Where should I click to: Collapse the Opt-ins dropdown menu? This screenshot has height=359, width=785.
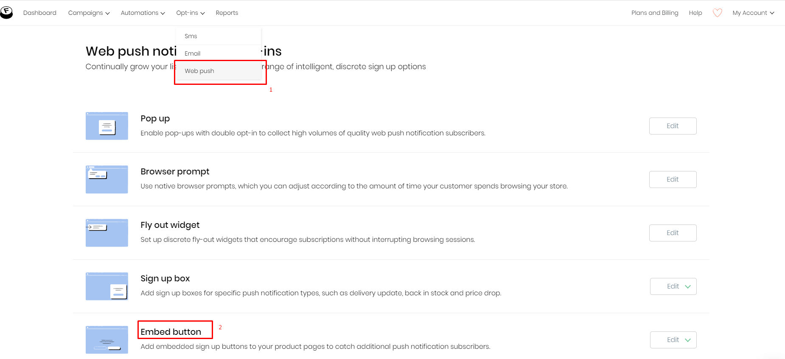[191, 13]
